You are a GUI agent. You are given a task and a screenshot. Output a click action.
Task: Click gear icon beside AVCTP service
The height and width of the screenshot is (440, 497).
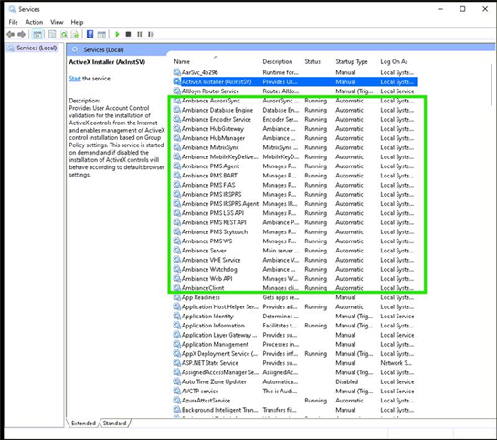(177, 392)
